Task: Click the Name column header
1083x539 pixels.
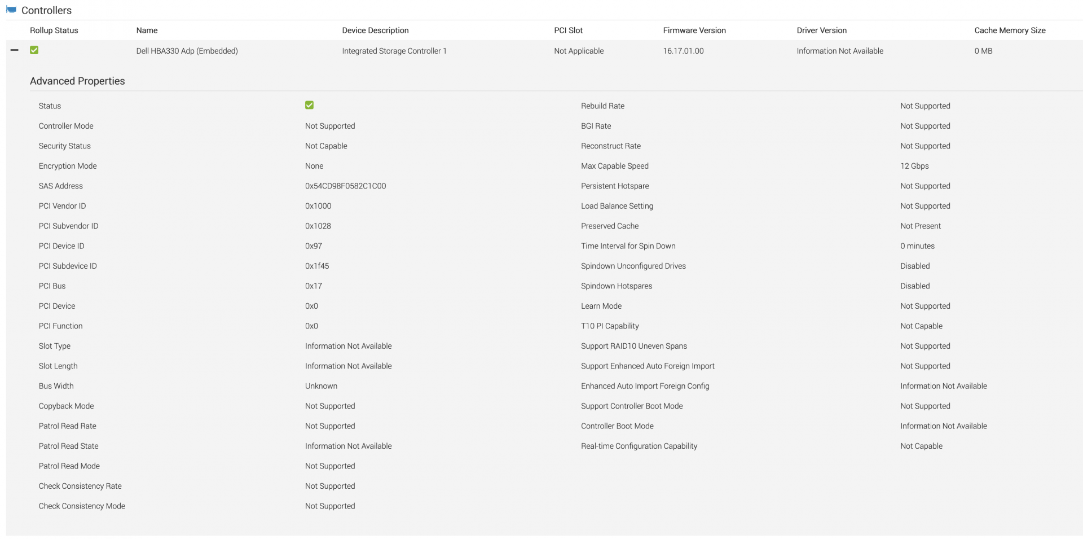Action: pos(147,30)
